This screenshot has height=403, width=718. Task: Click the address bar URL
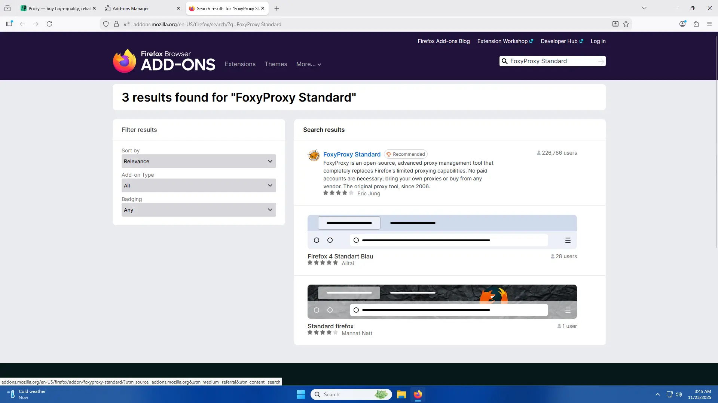pos(207,24)
